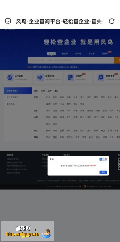Open the 批量查询 card icon
120x242 pixels.
[100, 77]
